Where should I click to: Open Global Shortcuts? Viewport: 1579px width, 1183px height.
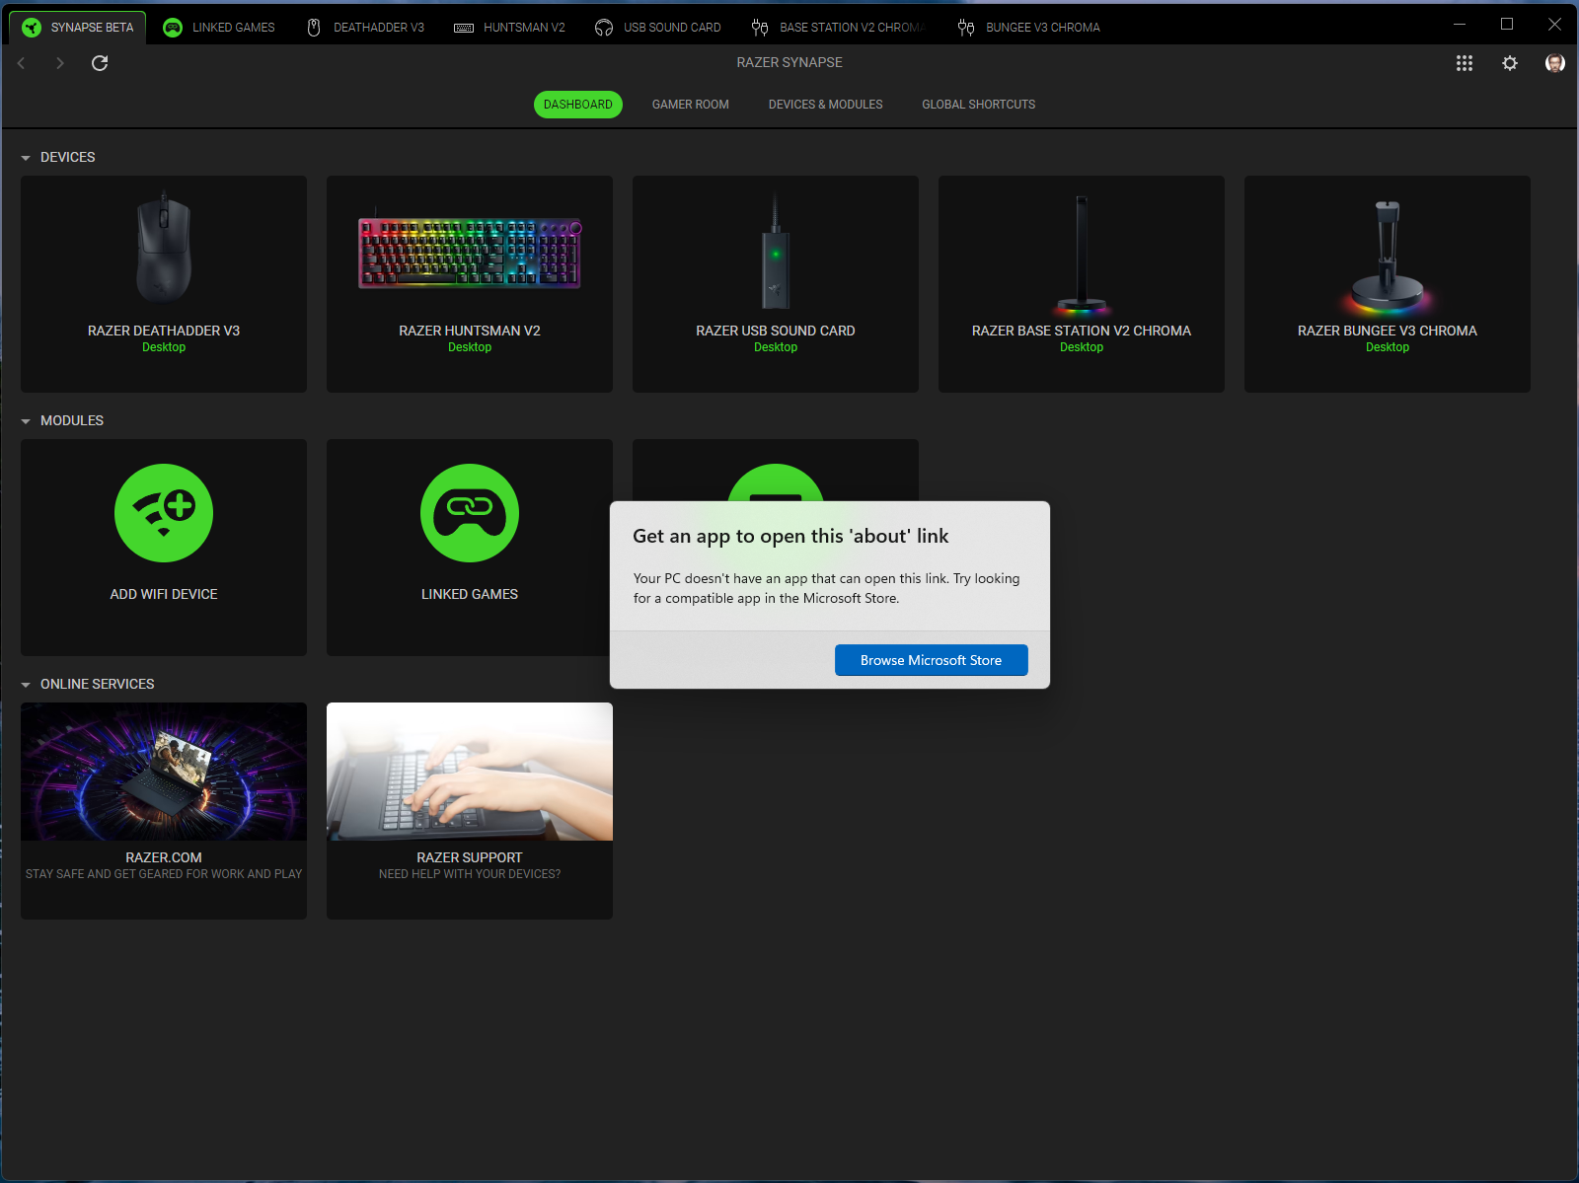coord(979,105)
